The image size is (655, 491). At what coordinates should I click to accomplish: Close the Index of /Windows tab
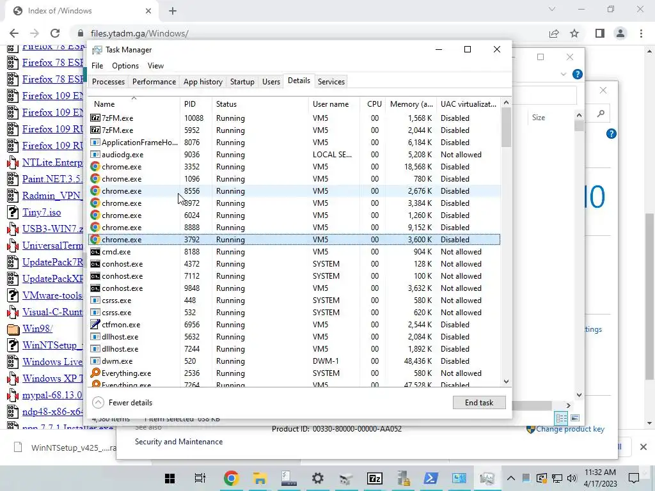coord(148,11)
